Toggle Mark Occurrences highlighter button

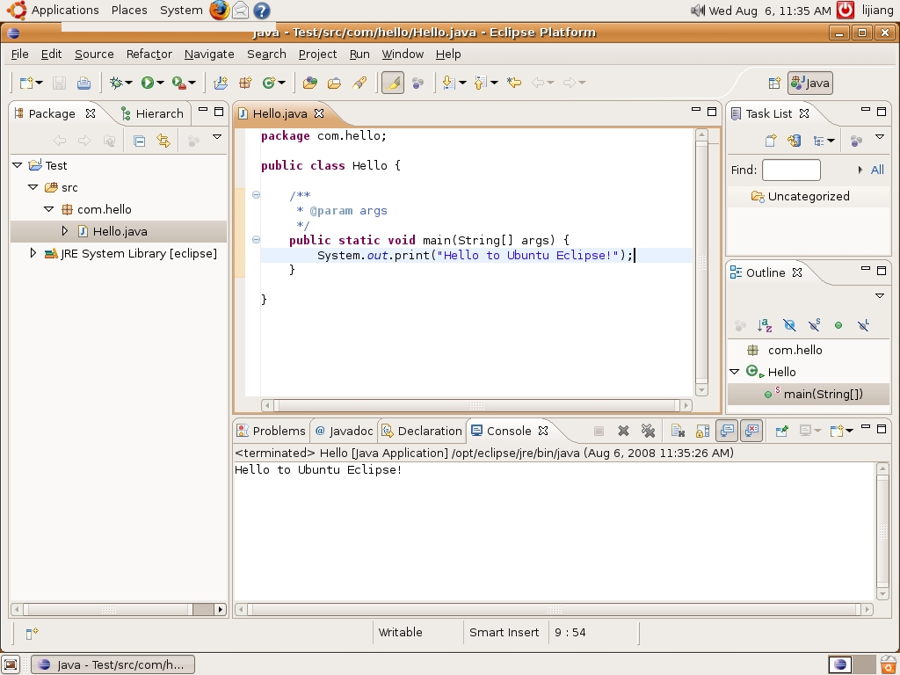(393, 83)
